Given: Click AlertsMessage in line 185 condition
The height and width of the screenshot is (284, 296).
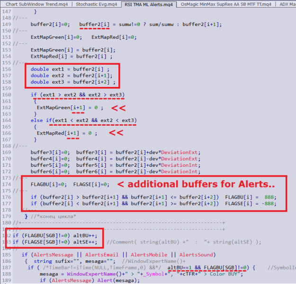Looking at the screenshot, I should (53, 255).
